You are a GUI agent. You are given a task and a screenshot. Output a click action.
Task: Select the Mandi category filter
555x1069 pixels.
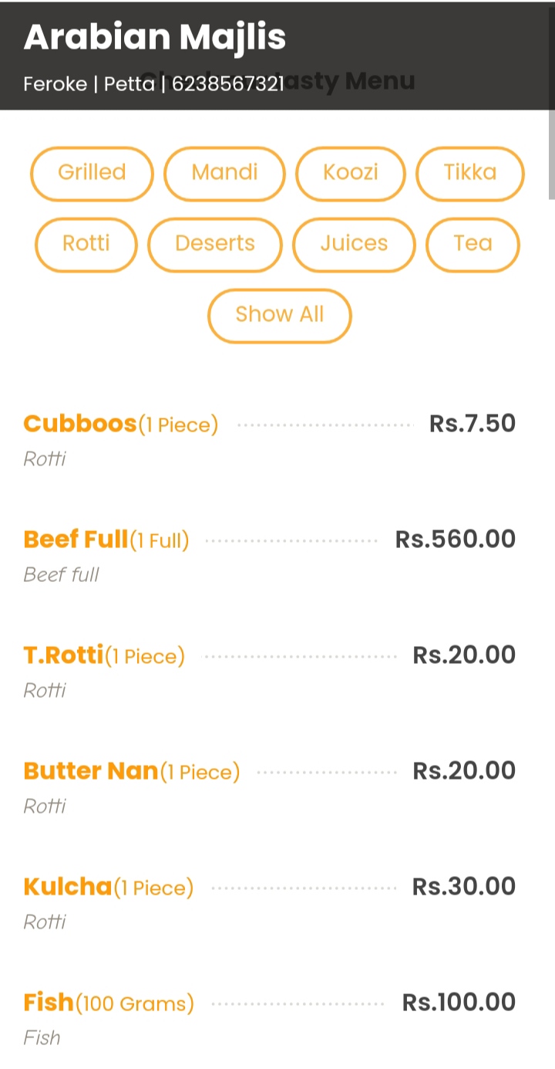(x=224, y=173)
